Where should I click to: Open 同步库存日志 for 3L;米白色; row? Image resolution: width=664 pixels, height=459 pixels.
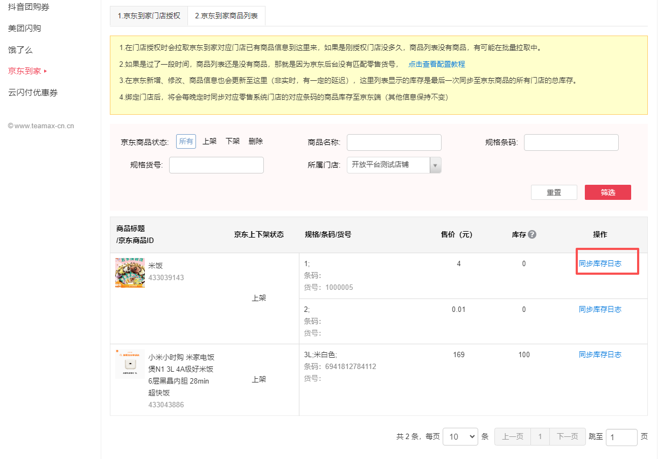click(600, 354)
